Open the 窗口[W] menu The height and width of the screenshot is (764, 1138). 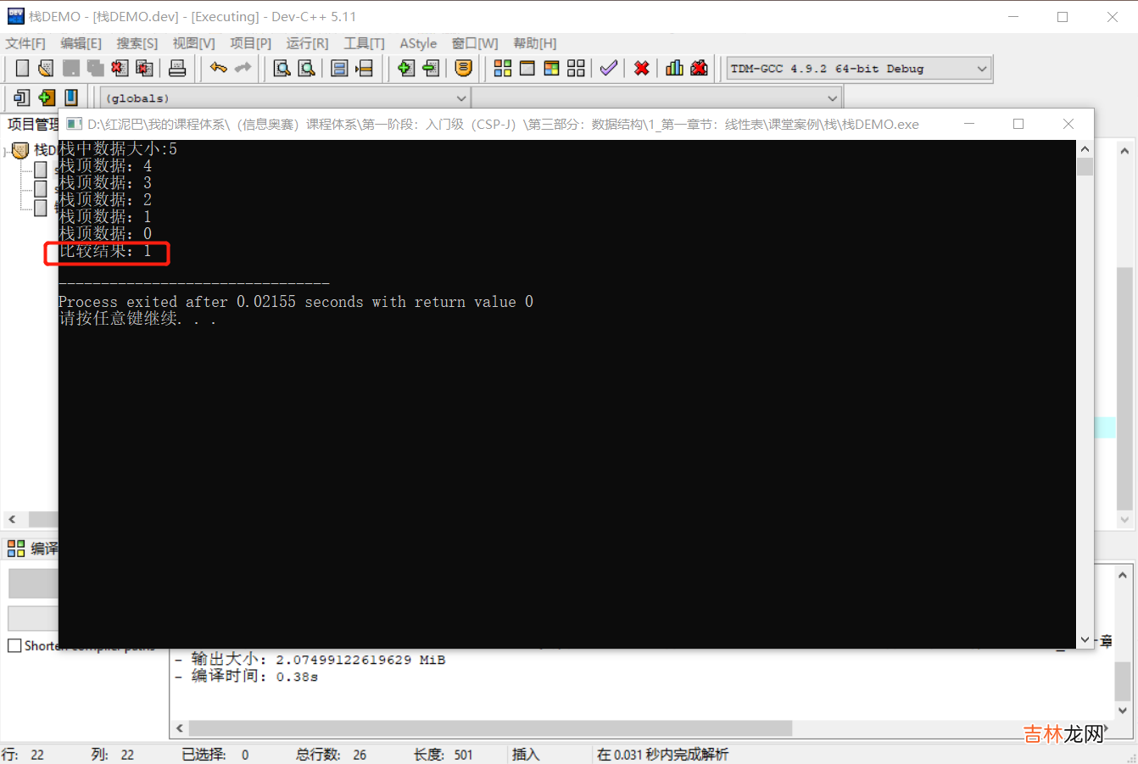475,43
